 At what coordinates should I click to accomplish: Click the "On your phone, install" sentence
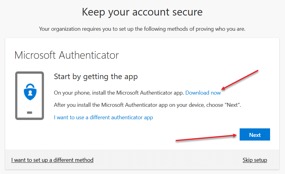pos(119,93)
